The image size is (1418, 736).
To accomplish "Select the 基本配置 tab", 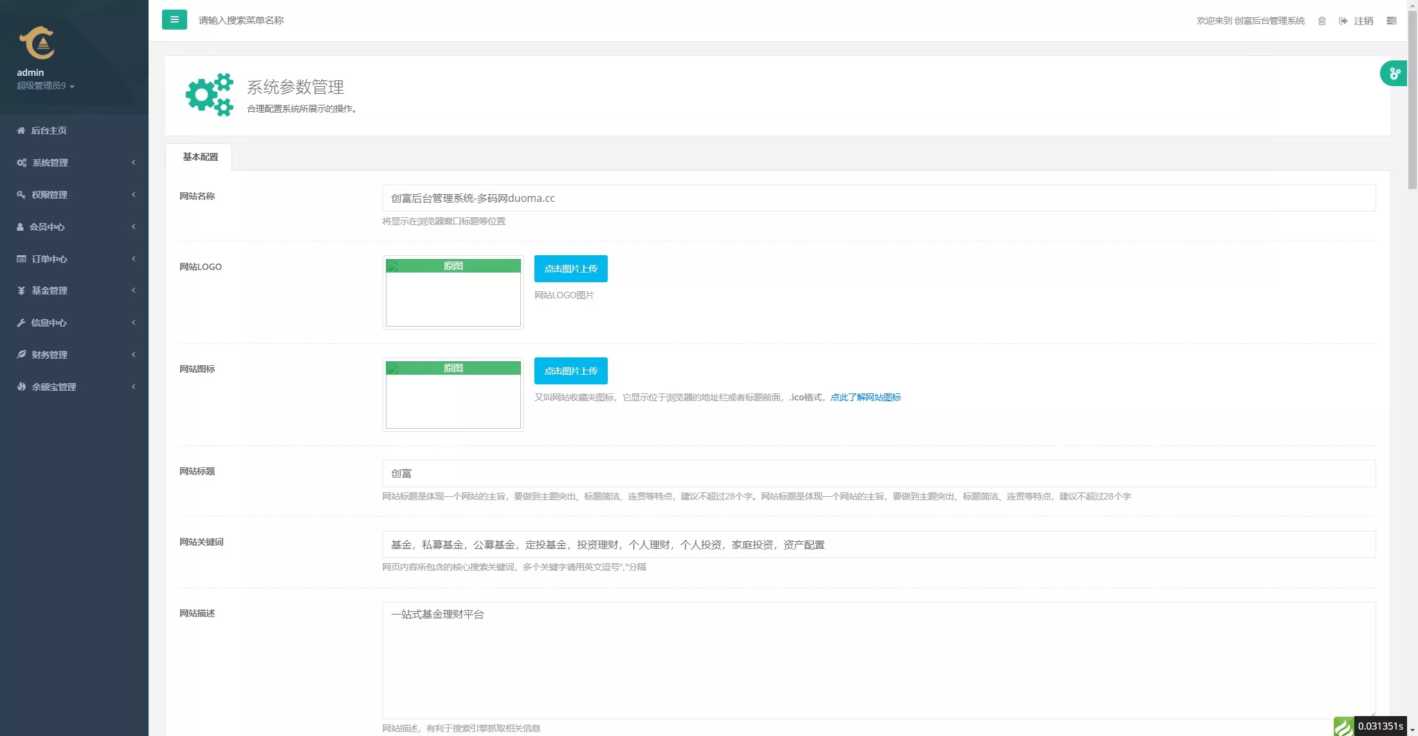I will tap(200, 157).
